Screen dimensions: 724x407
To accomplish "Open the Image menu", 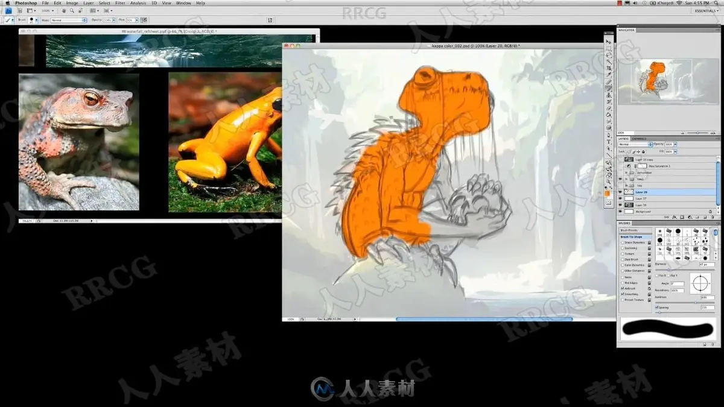I will coord(72,3).
